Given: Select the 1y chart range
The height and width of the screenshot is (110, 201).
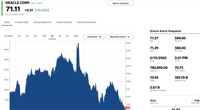Looking at the screenshot, I should click(x=52, y=36).
